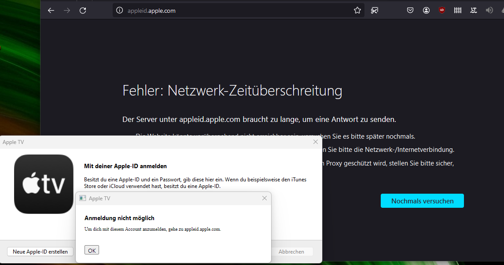This screenshot has width=504, height=265.
Task: Open the uBlock Origin extension
Action: pos(442,10)
